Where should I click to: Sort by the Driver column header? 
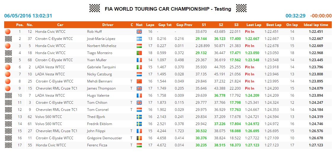coord(108,25)
